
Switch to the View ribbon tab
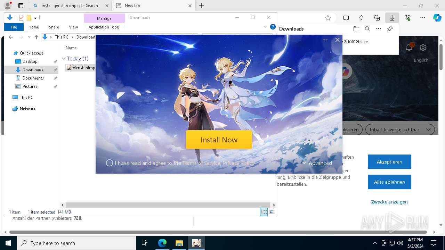[x=73, y=27]
